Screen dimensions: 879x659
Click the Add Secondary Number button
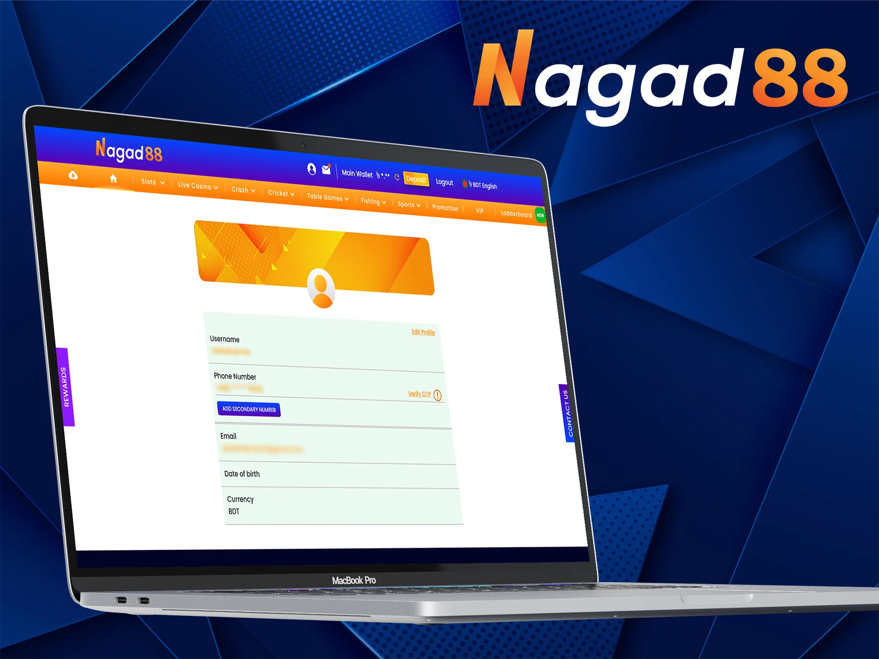click(x=249, y=409)
